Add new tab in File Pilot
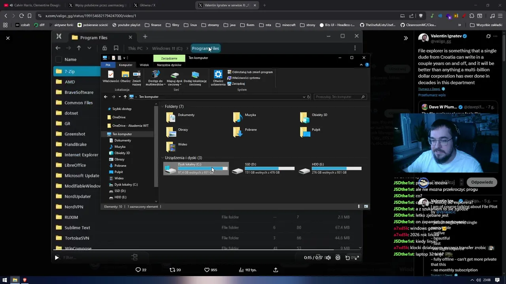 145,37
